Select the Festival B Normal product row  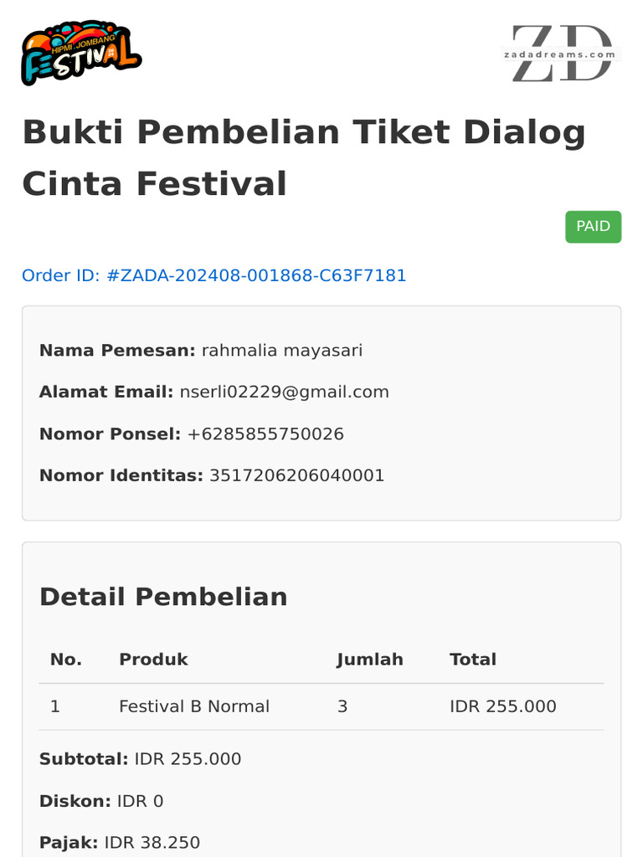[194, 706]
